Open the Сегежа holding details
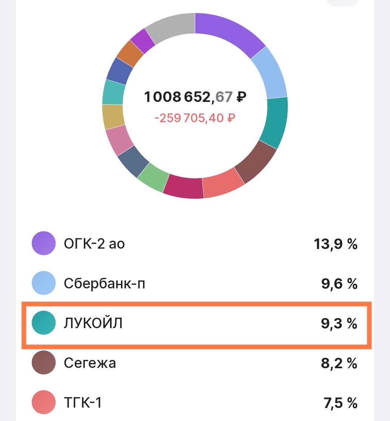This screenshot has height=421, width=390. point(195,363)
